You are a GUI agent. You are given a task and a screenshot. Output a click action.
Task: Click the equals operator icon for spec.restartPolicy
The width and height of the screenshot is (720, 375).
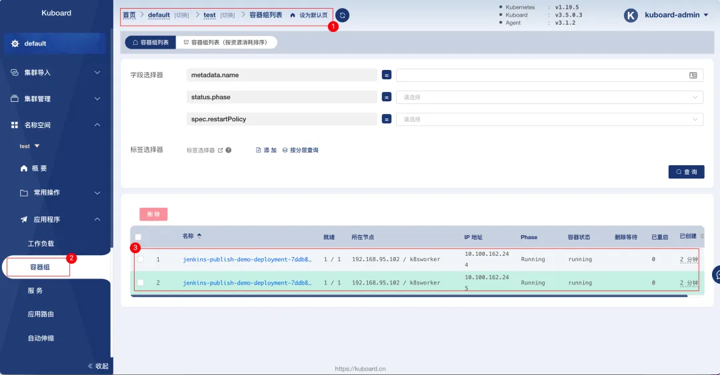(387, 119)
